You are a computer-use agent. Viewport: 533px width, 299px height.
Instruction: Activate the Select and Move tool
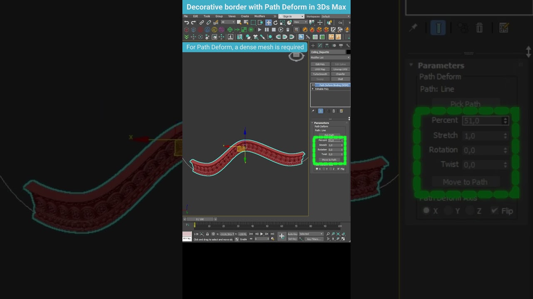pos(269,22)
